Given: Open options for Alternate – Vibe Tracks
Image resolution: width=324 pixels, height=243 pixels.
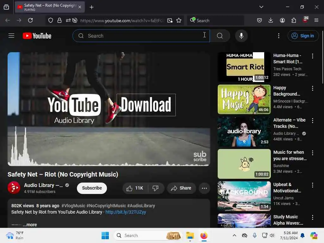Looking at the screenshot, I should click(x=312, y=121).
